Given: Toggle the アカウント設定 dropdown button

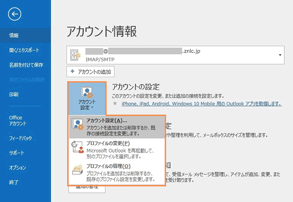Looking at the screenshot, I should tap(87, 98).
